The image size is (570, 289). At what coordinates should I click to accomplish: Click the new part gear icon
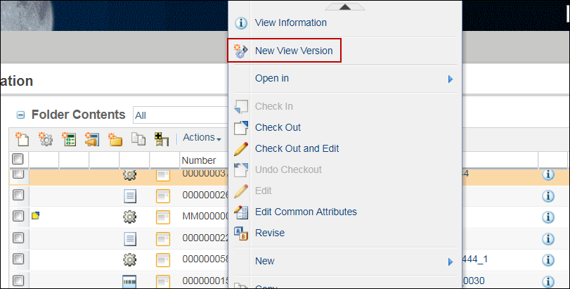[46, 139]
